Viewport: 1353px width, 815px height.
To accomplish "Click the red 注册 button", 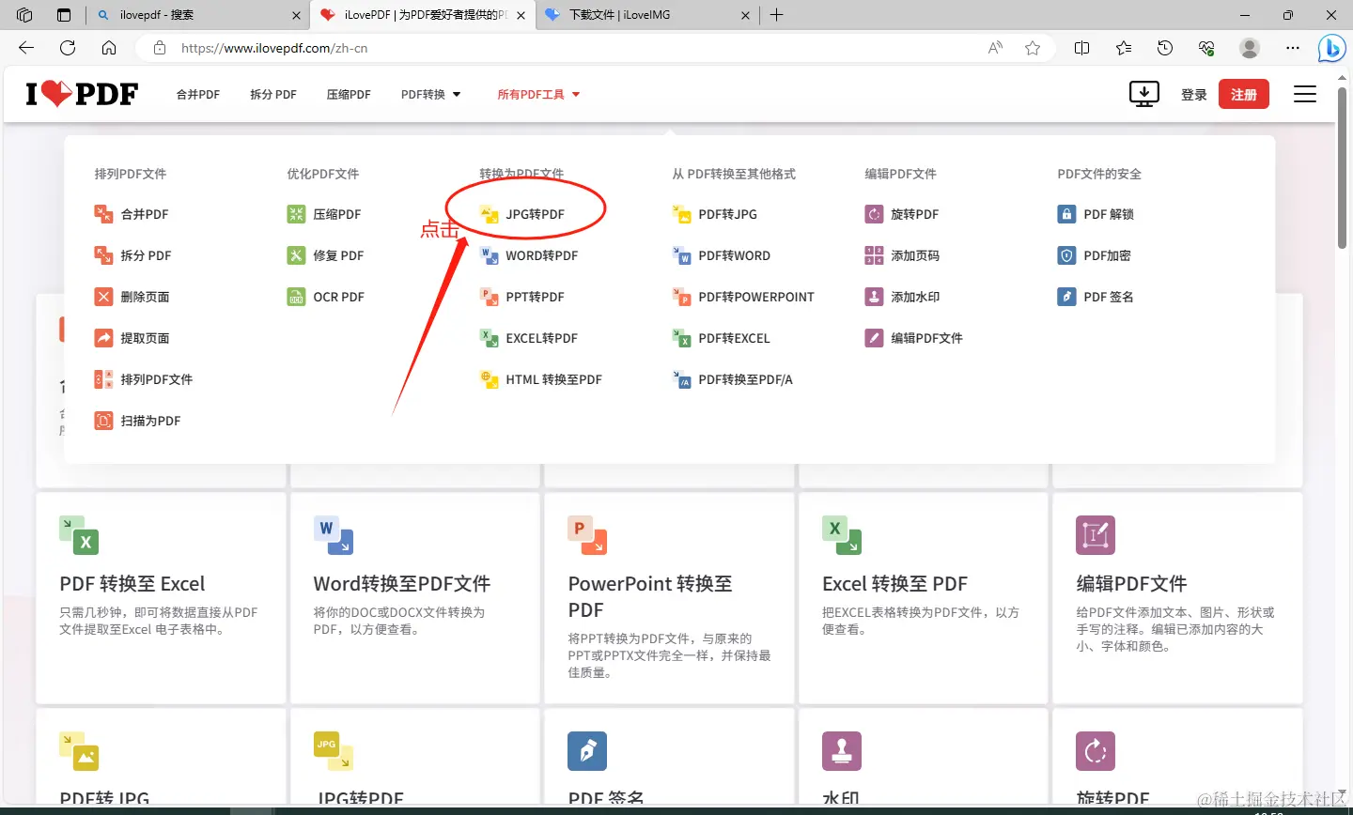I will tap(1244, 94).
